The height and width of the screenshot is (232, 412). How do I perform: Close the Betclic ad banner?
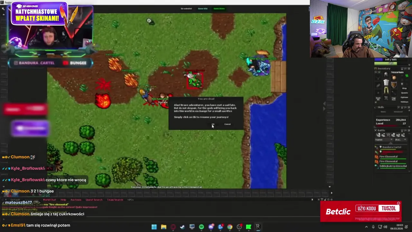[x=398, y=203]
